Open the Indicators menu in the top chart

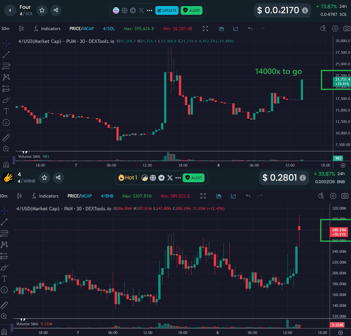(x=47, y=28)
